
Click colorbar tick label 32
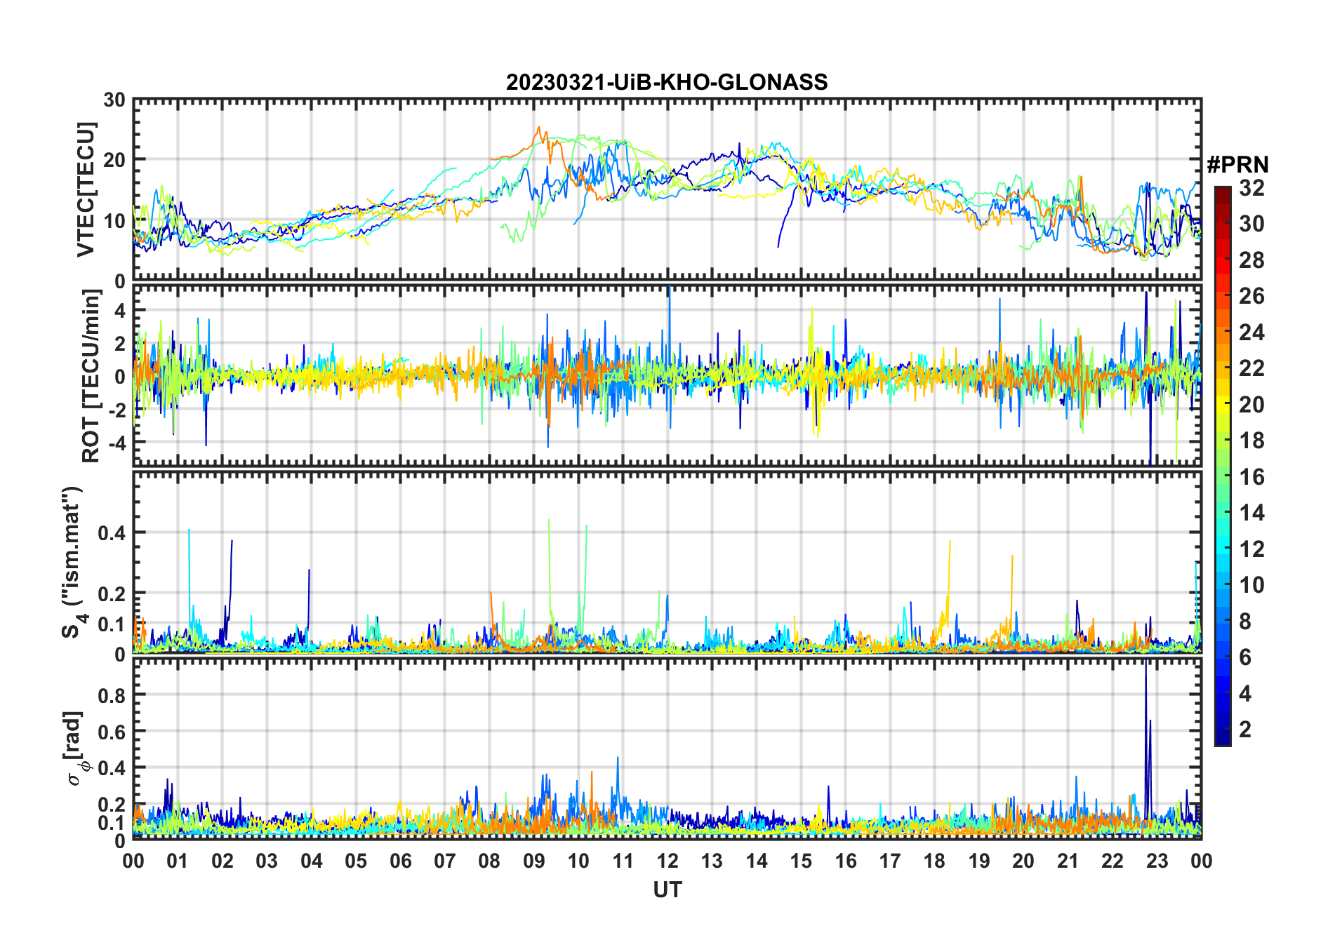pos(1251,188)
